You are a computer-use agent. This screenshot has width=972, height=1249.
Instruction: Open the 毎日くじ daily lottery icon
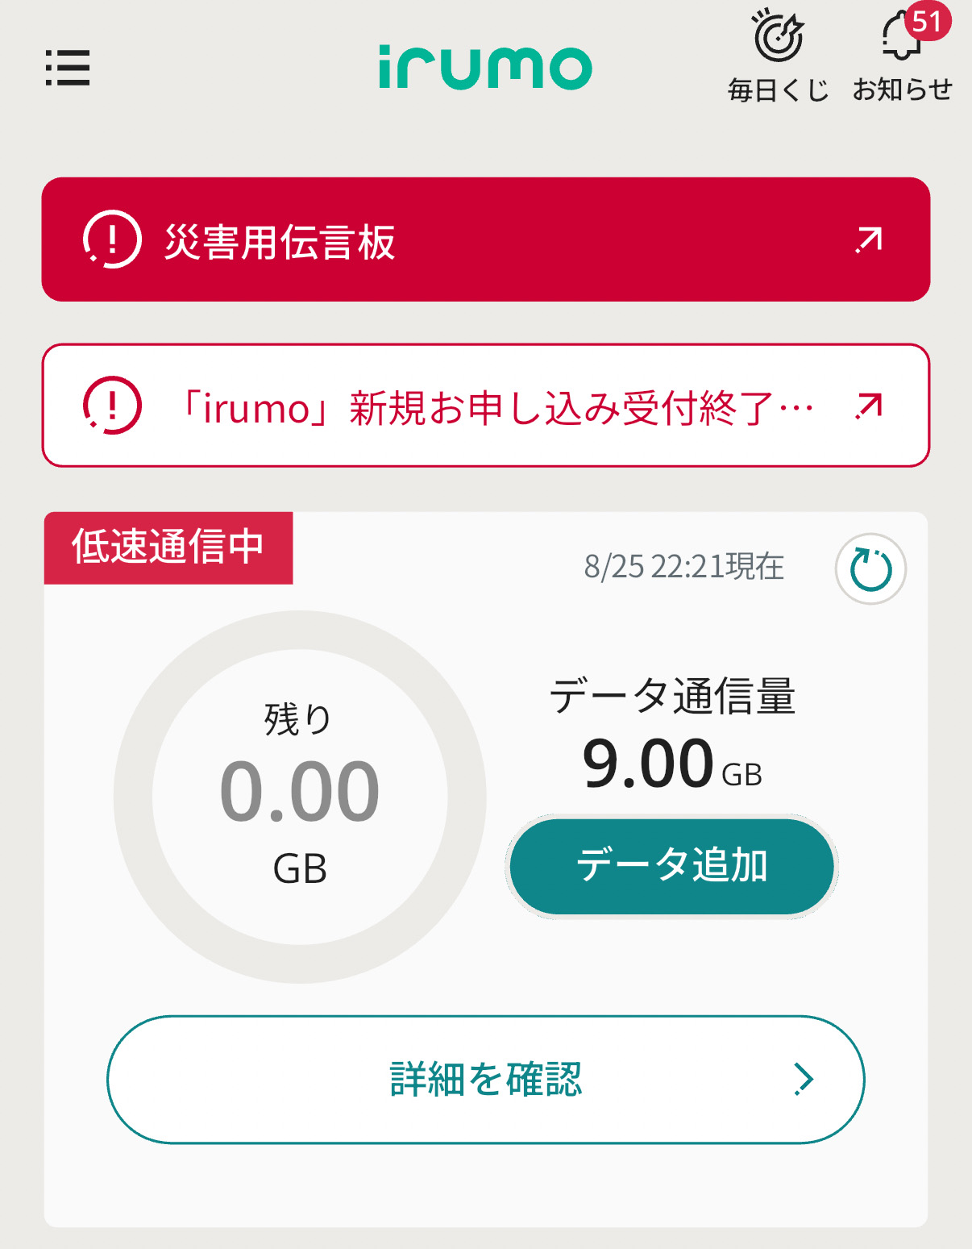tap(778, 37)
